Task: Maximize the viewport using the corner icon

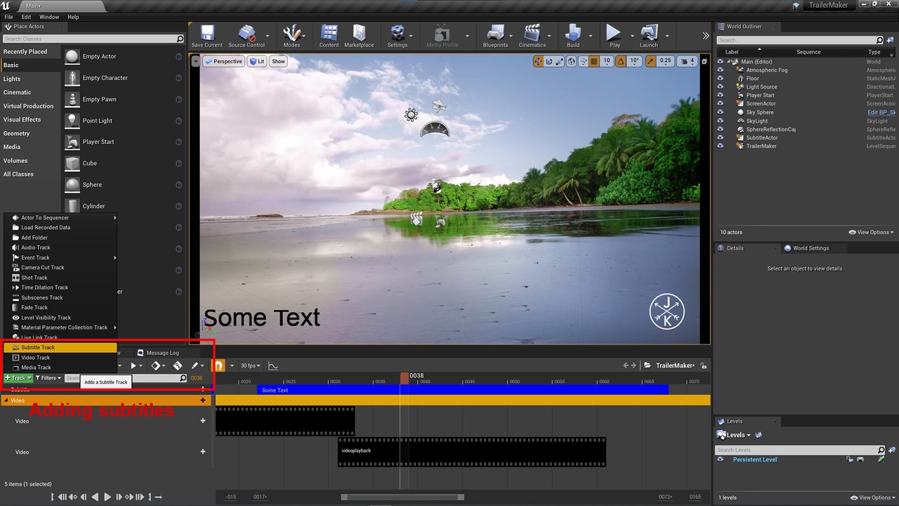Action: coord(704,61)
